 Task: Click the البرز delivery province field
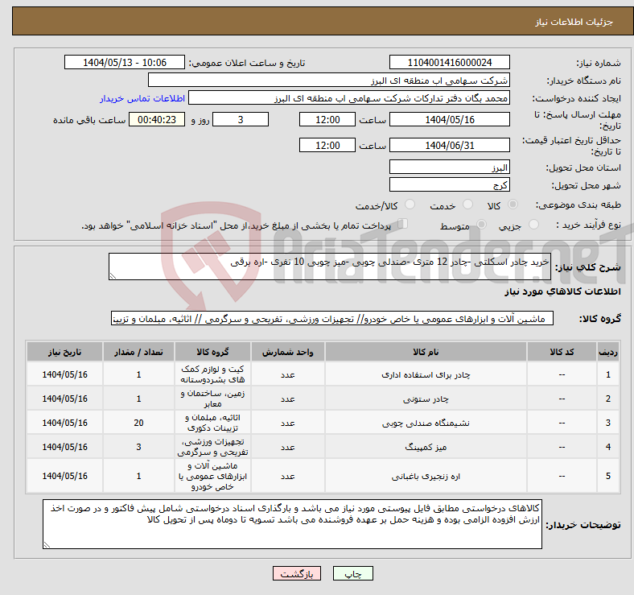pos(450,167)
